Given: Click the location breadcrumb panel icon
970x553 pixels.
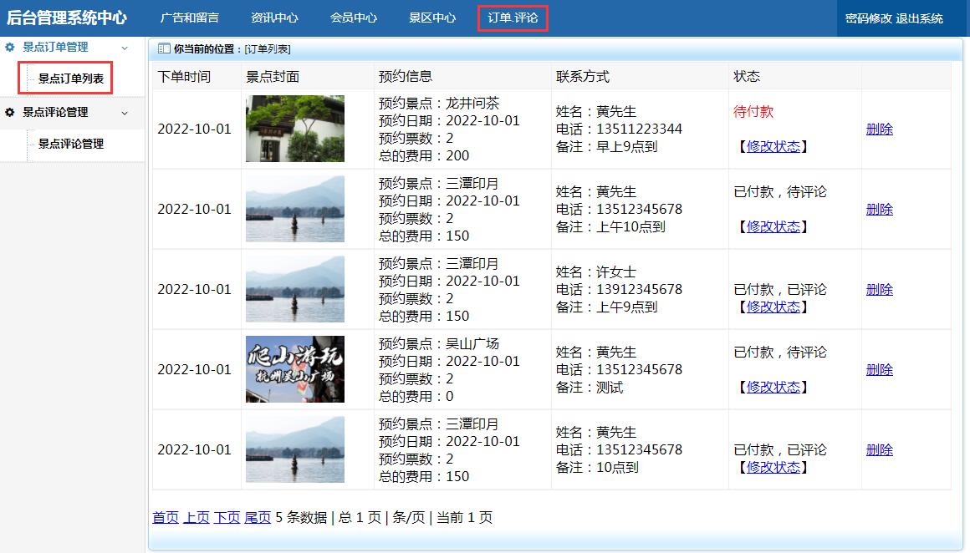Looking at the screenshot, I should [164, 48].
